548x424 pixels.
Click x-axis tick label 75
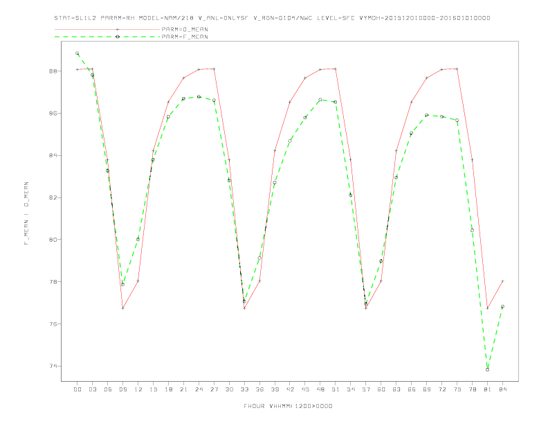click(x=457, y=389)
